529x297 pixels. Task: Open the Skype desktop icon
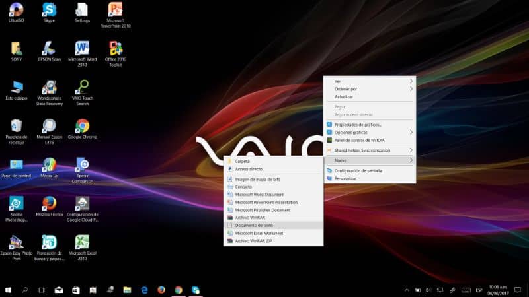click(x=49, y=12)
